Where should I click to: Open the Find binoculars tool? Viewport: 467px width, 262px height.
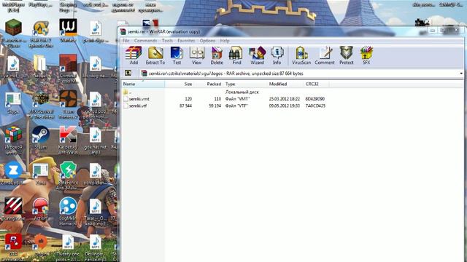click(236, 55)
